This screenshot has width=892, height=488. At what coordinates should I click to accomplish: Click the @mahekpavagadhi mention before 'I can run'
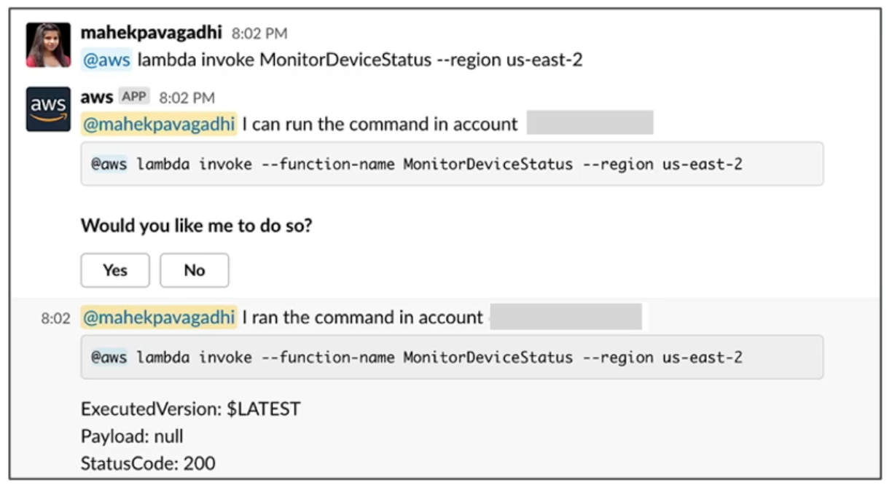pyautogui.click(x=158, y=124)
